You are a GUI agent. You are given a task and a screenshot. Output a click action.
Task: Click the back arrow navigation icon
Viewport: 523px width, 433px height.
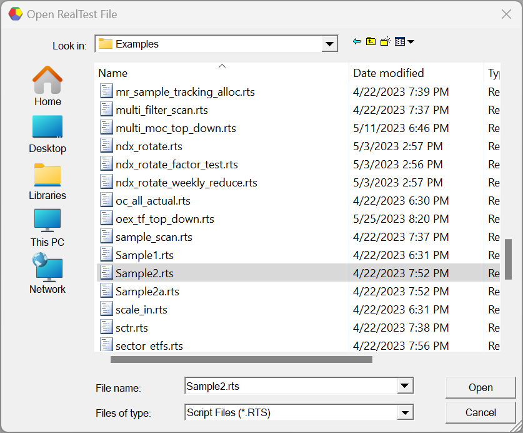coord(357,42)
